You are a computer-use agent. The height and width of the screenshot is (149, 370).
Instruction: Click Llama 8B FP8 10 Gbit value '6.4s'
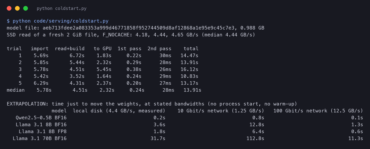click(258, 132)
